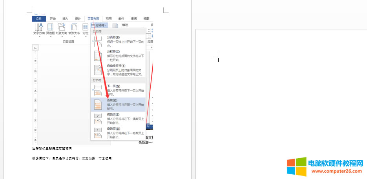Choose 连续 (continuous) section break
Viewport: 367px width, 179px height.
coord(118,104)
